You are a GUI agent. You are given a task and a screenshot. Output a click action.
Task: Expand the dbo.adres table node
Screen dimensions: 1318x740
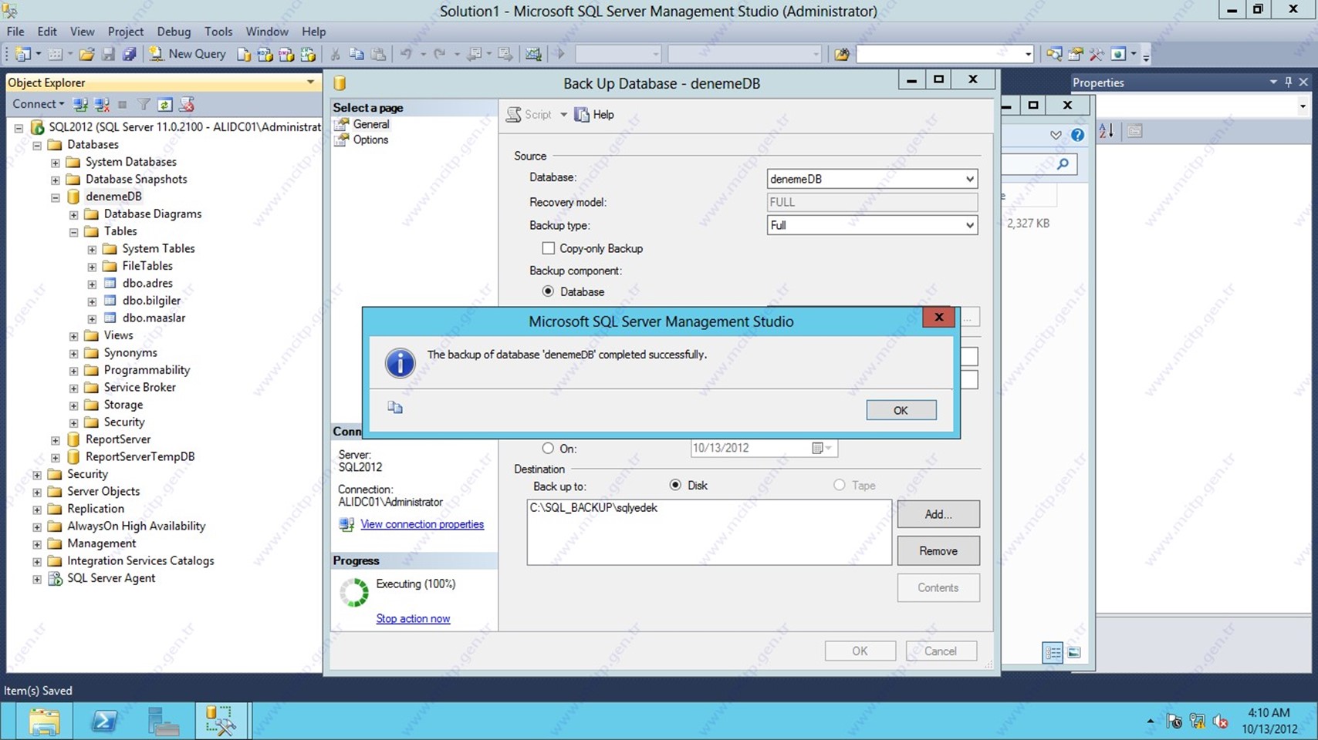[93, 284]
